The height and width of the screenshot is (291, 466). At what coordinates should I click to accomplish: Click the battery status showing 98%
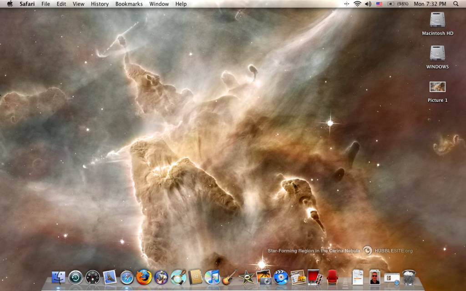tap(398, 4)
